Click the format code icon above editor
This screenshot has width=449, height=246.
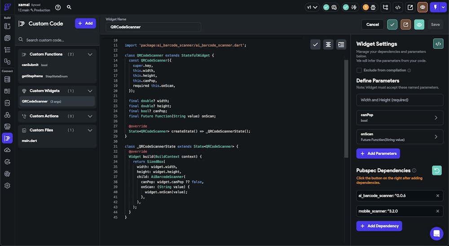pyautogui.click(x=329, y=44)
